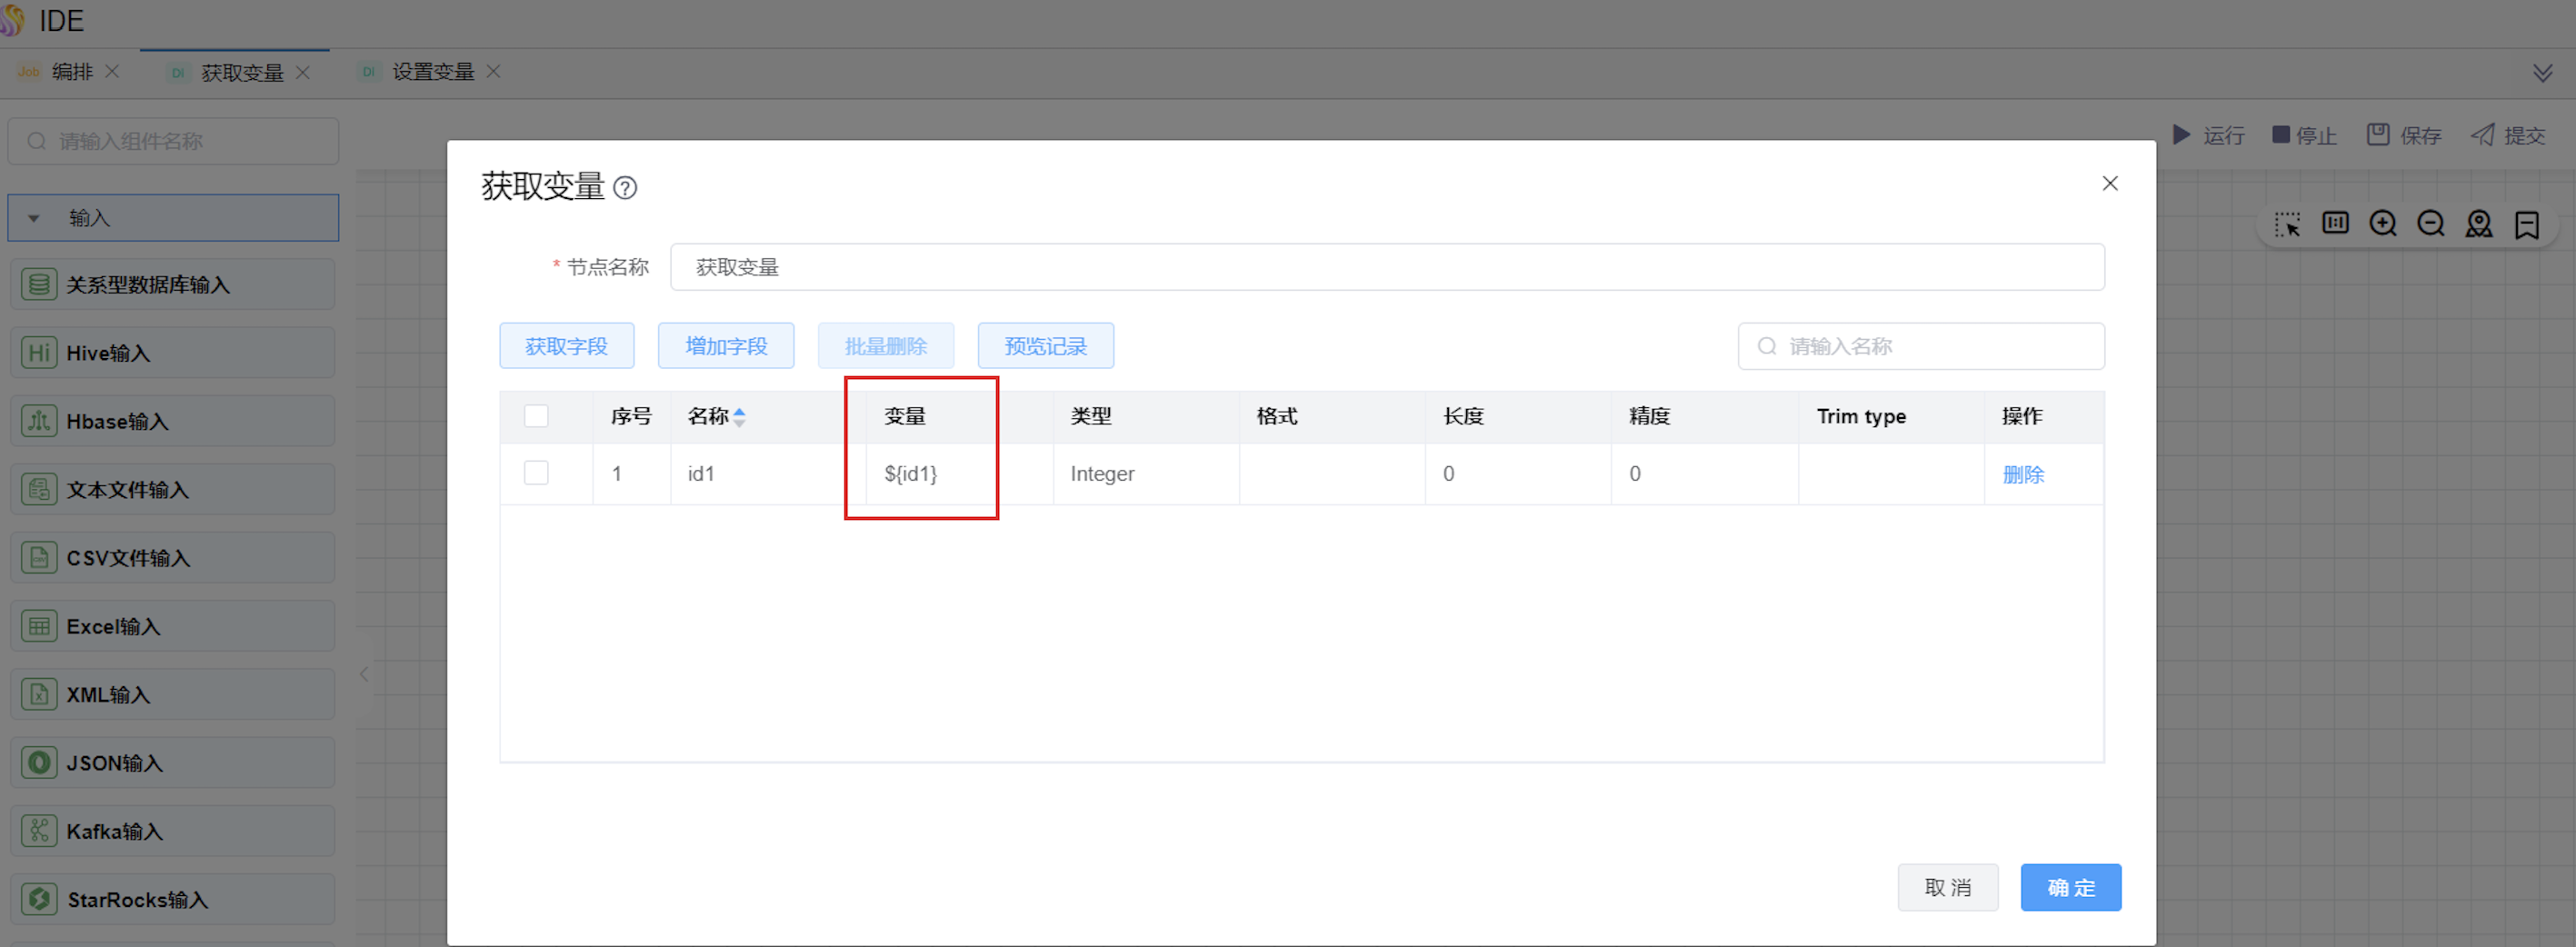The image size is (2576, 947).
Task: Click the zoom in magnifier icon
Action: coord(2382,224)
